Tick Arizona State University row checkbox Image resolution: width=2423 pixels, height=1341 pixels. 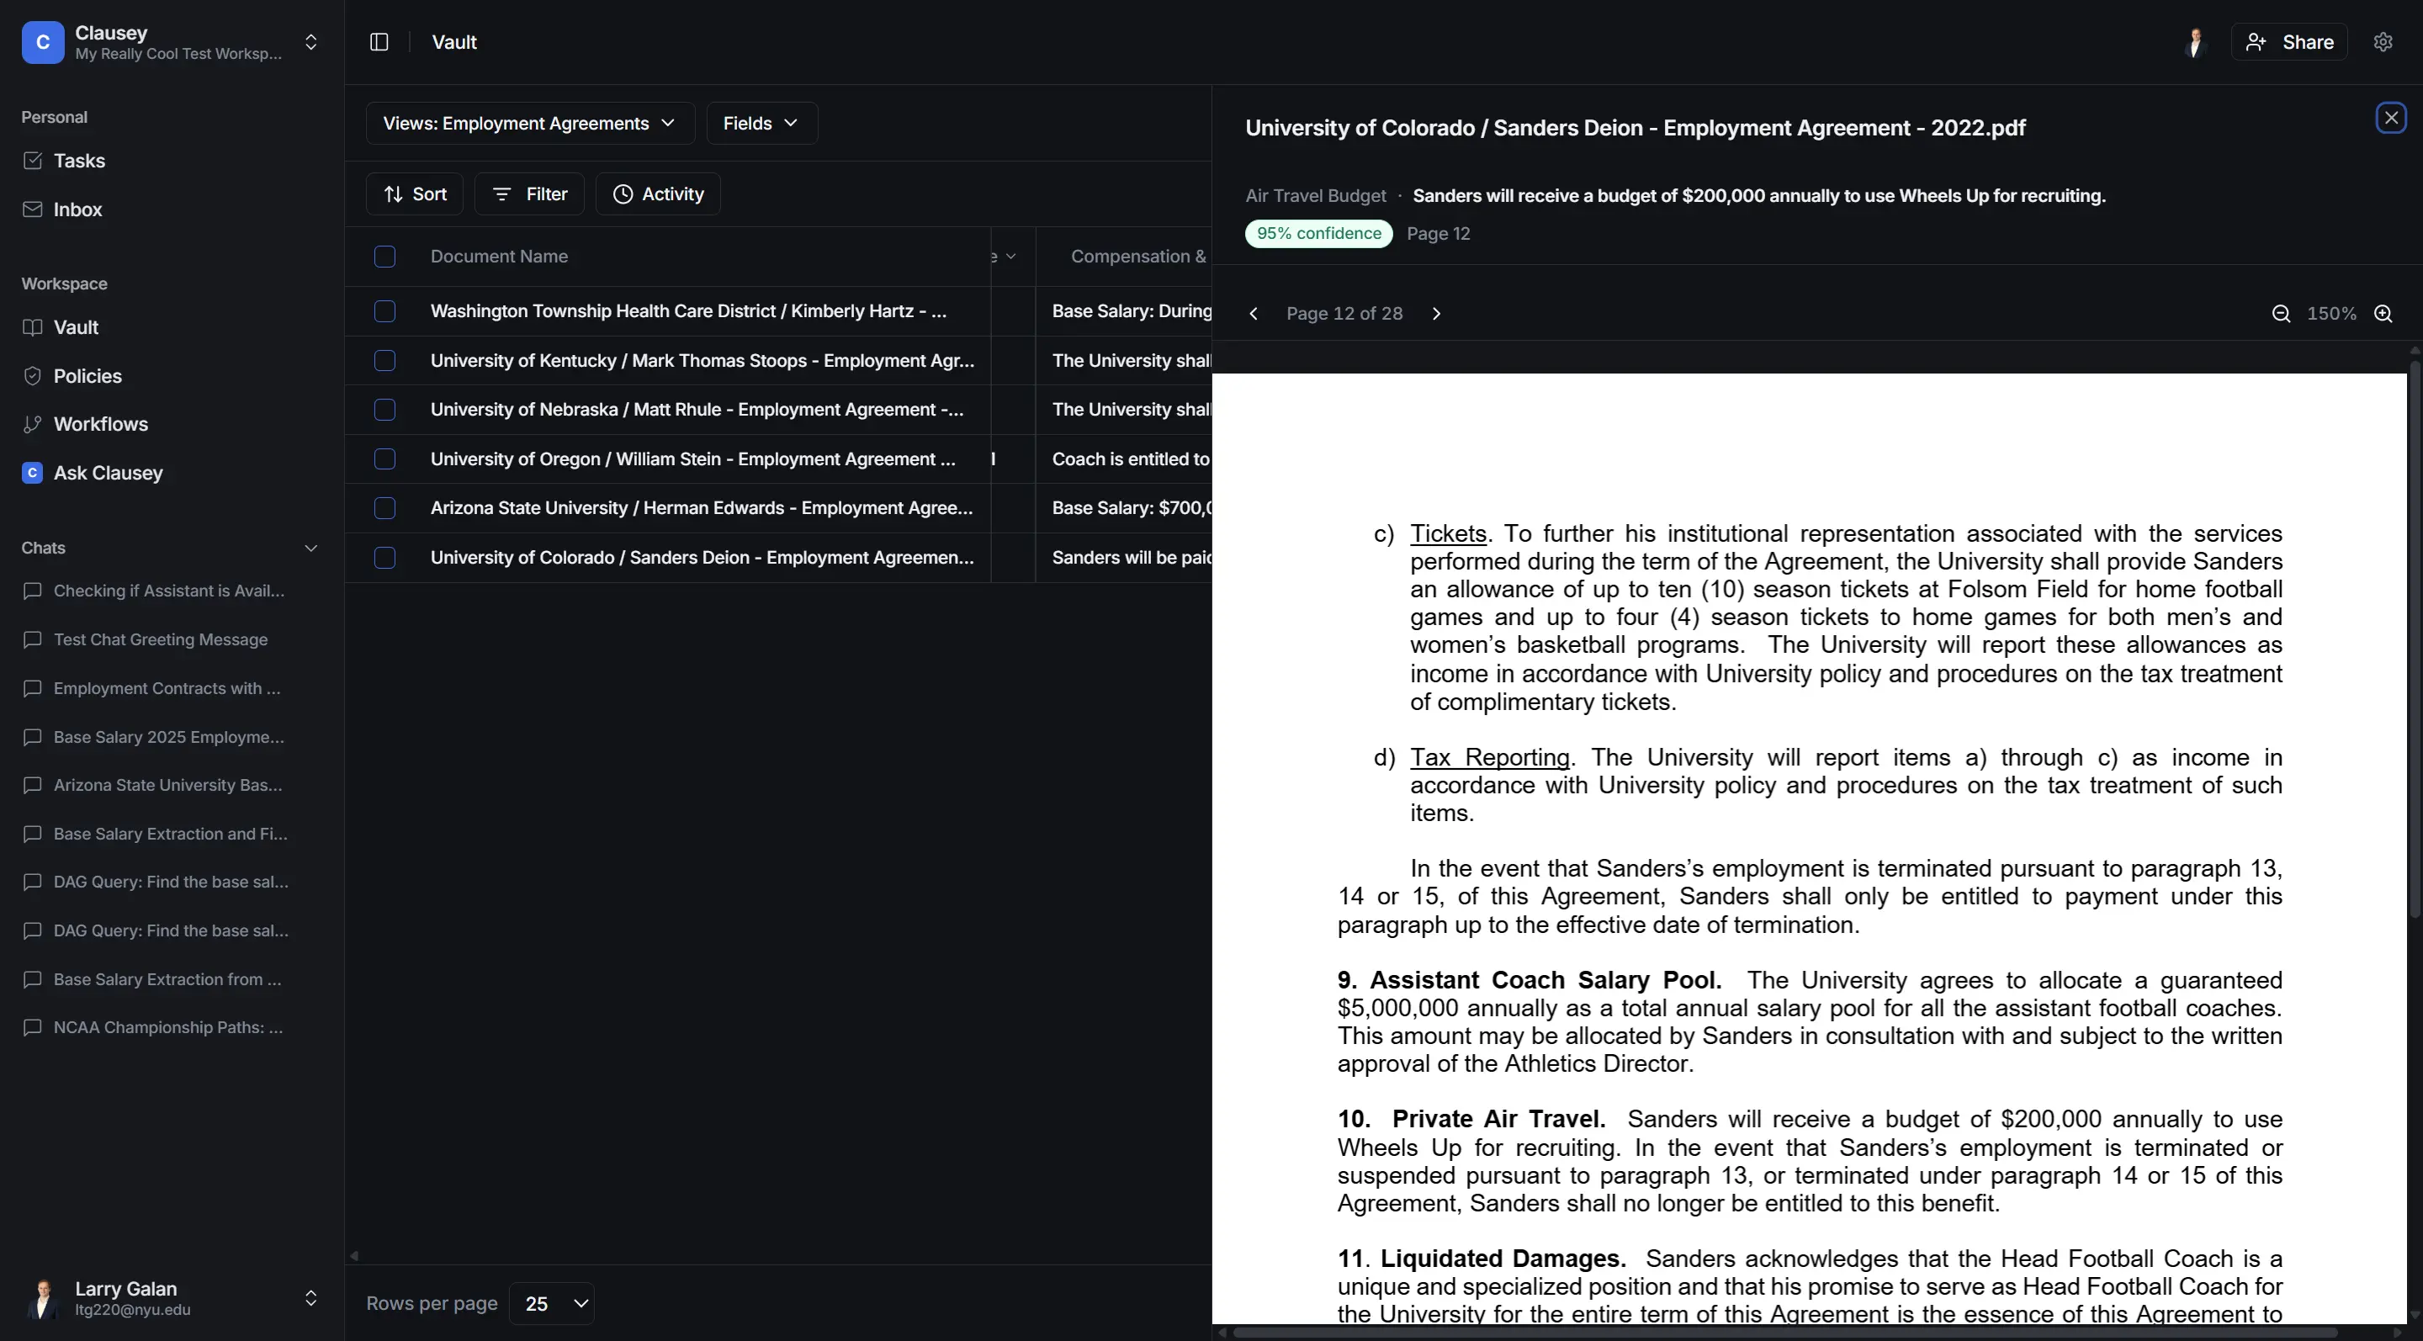point(384,508)
